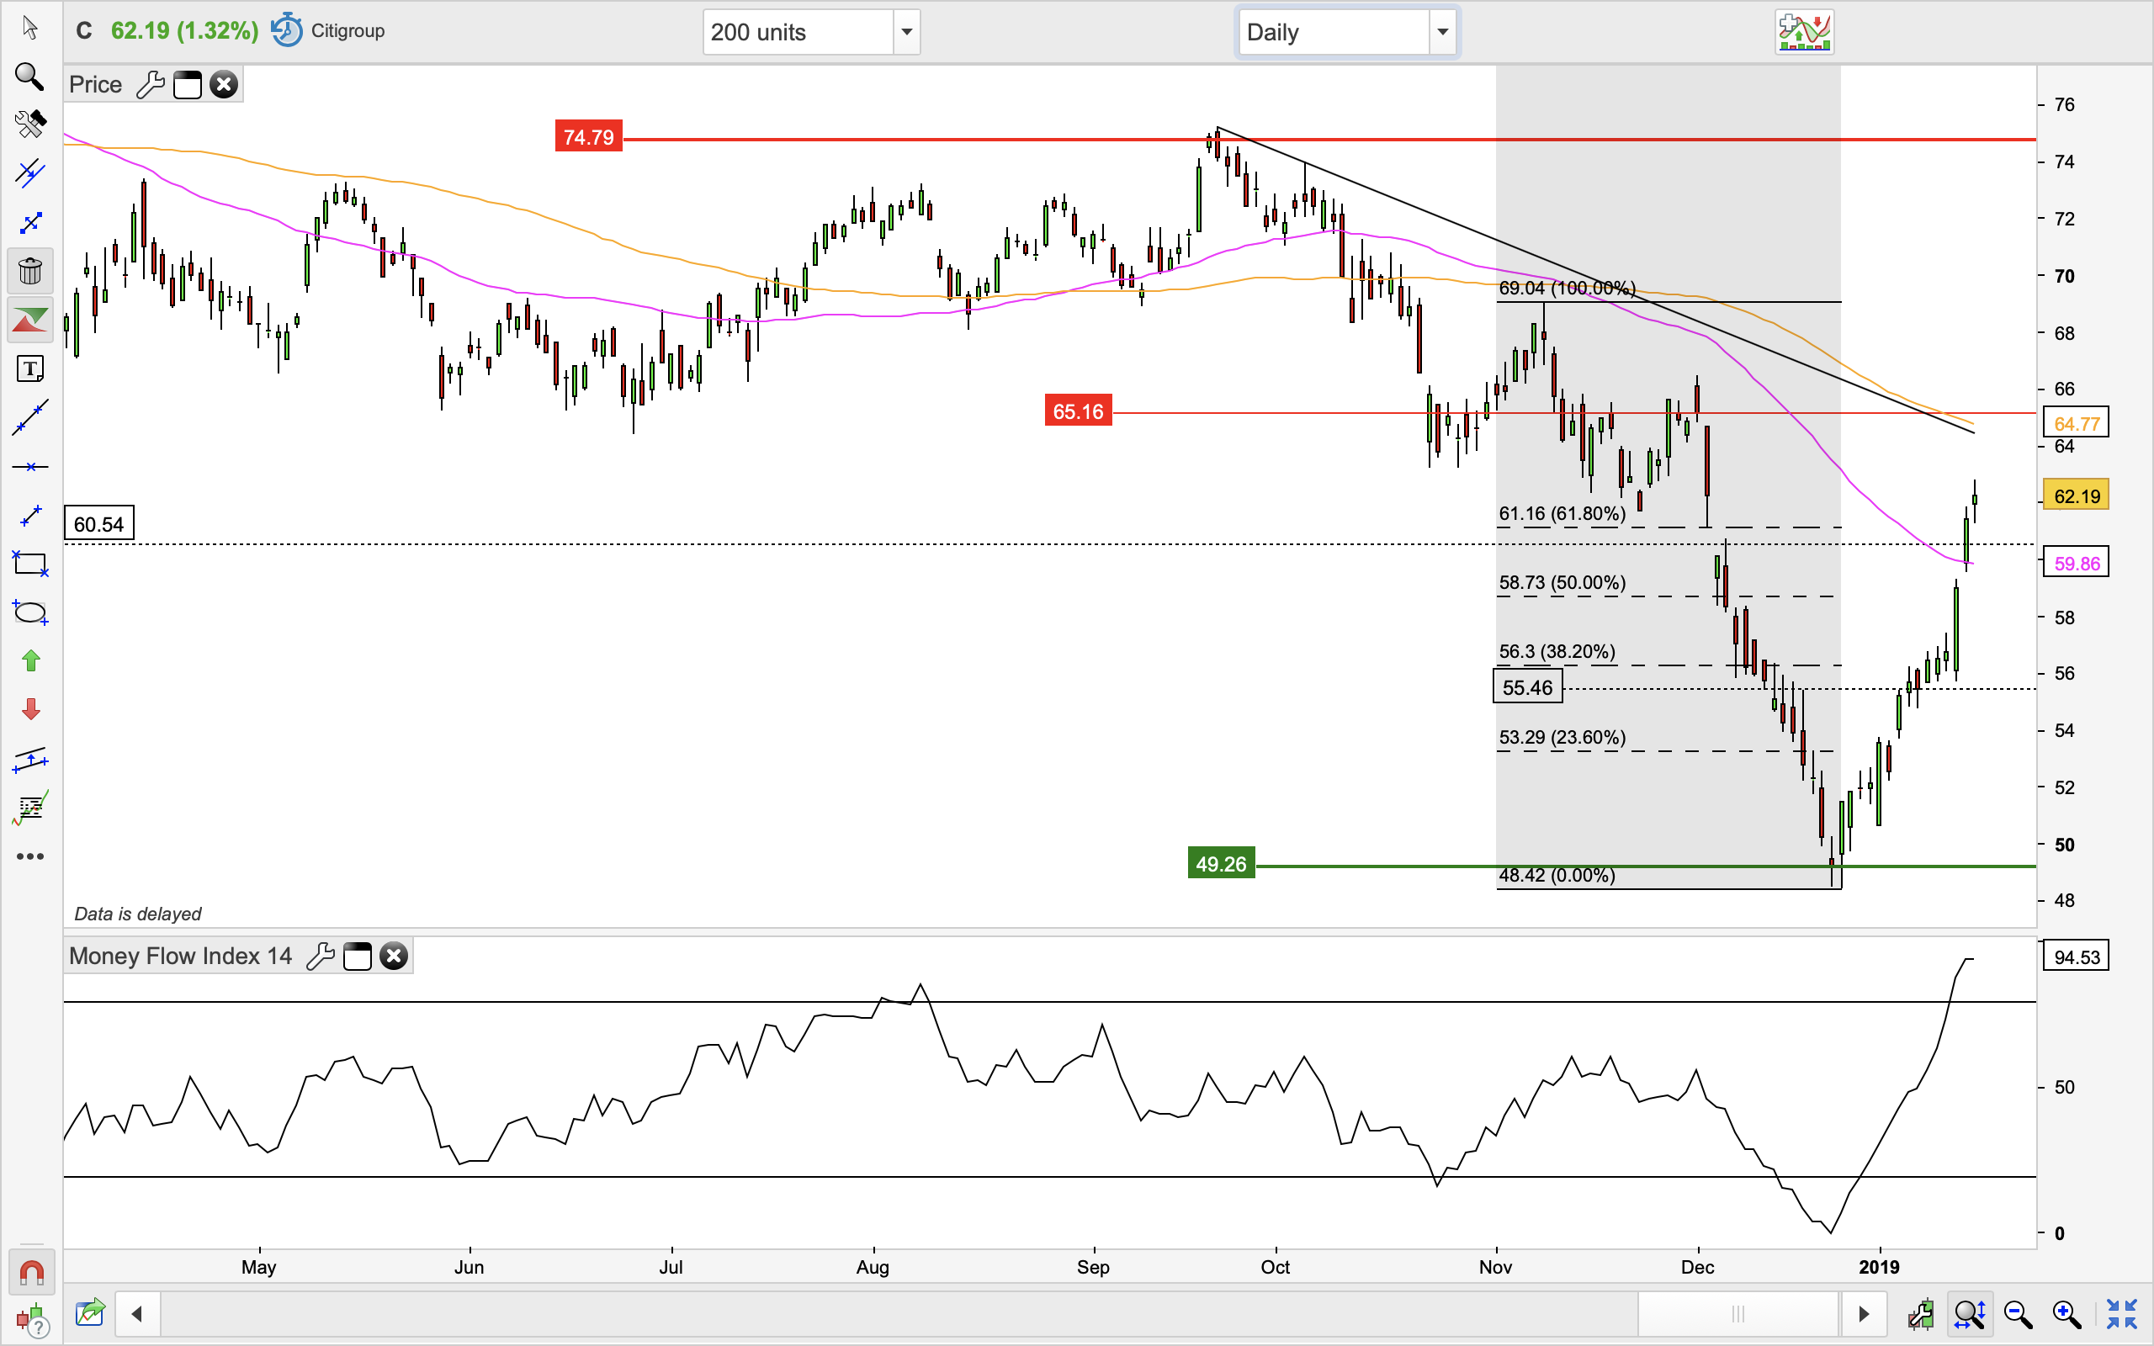This screenshot has width=2154, height=1346.
Task: Select the rectangle drawing tool
Action: (30, 564)
